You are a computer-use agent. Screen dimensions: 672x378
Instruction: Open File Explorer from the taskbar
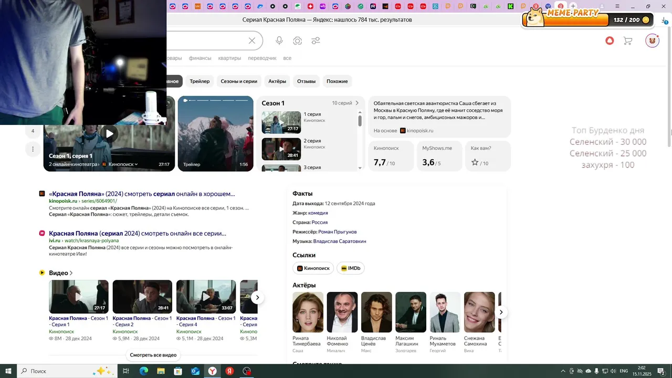tap(161, 371)
